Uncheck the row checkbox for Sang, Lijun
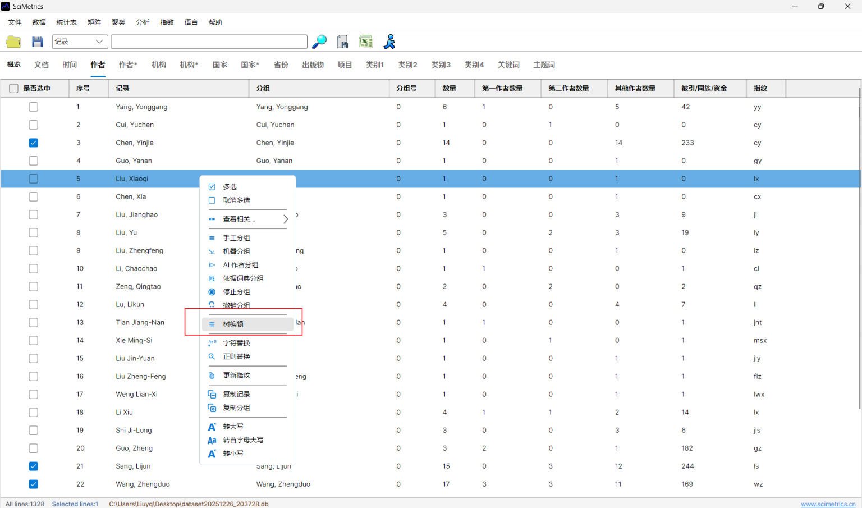 coord(33,466)
